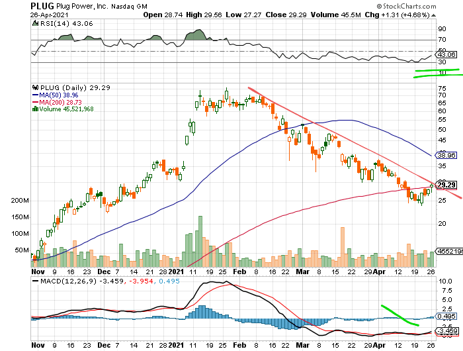
Task: Click the MACD(12,26,9) -3.459 label
Action: pyautogui.click(x=82, y=281)
